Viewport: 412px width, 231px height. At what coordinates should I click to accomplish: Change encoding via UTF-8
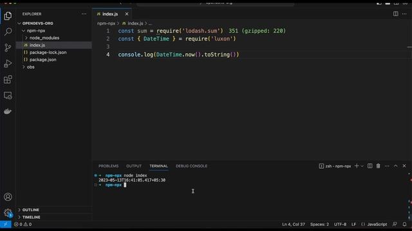pyautogui.click(x=340, y=224)
